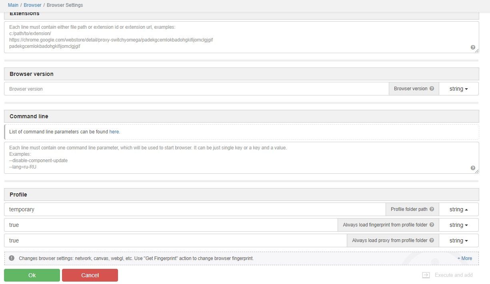Click help icon beside Profile folder path
Viewport: 490px width, 284px height.
click(432, 209)
